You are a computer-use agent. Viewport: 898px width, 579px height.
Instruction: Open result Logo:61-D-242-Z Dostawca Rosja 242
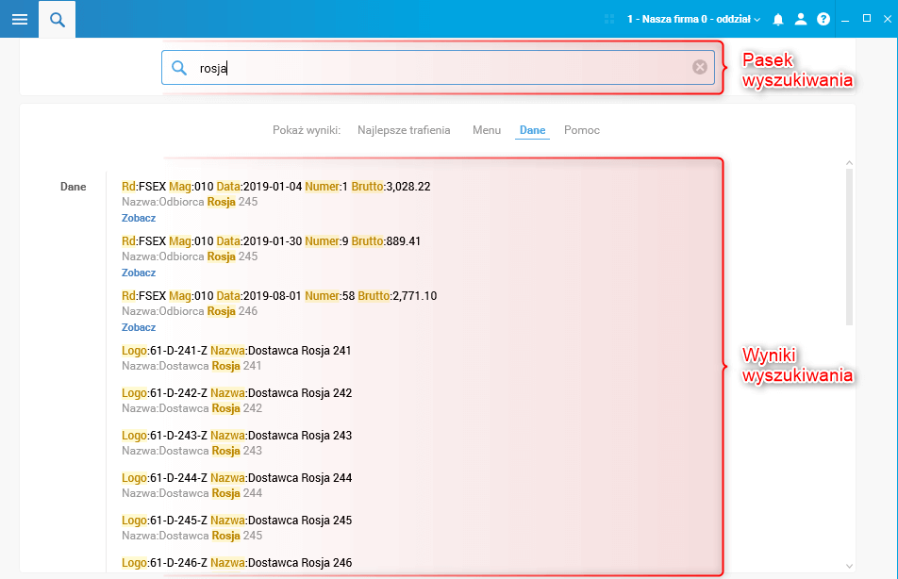point(237,393)
